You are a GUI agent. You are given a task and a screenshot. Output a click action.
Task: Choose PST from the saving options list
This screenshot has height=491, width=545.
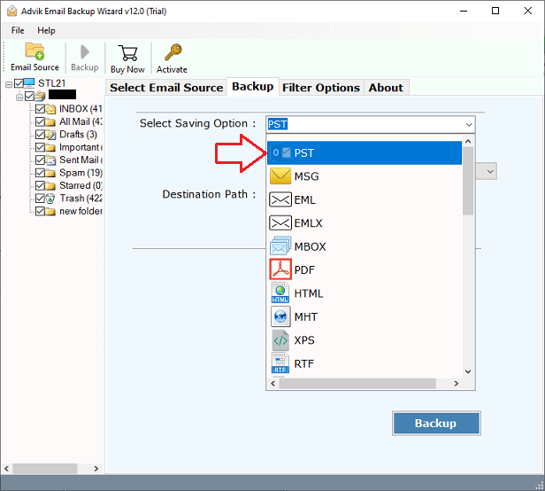click(x=365, y=152)
